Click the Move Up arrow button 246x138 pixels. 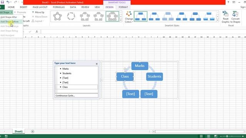click(x=38, y=12)
